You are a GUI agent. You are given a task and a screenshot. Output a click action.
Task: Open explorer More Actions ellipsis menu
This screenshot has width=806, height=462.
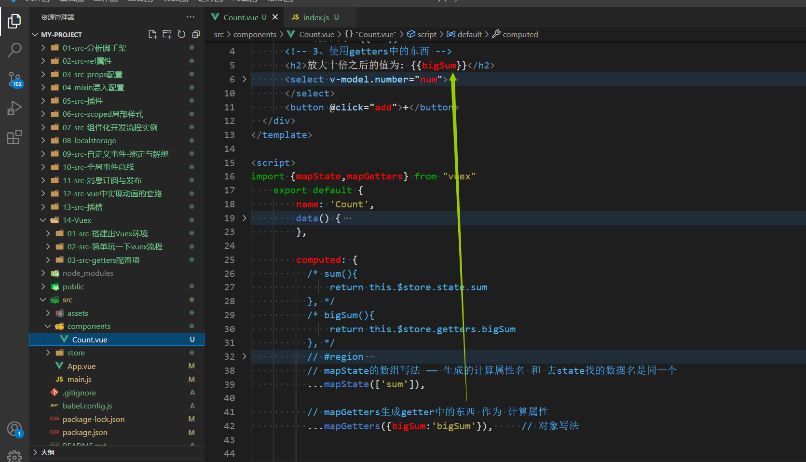click(191, 17)
